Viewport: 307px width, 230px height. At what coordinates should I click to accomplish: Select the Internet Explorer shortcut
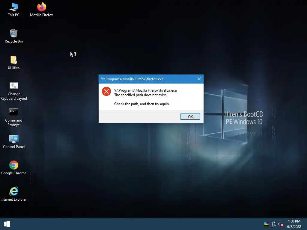pyautogui.click(x=14, y=194)
